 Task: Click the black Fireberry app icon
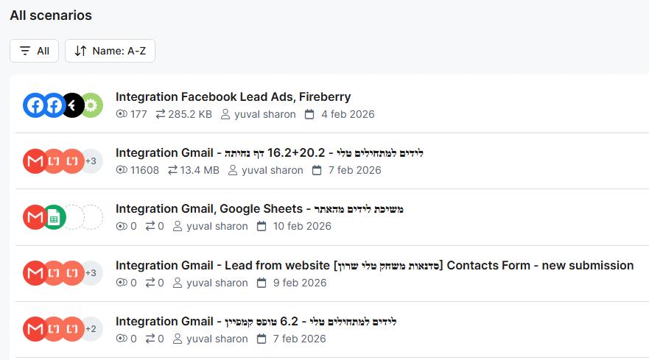click(73, 105)
